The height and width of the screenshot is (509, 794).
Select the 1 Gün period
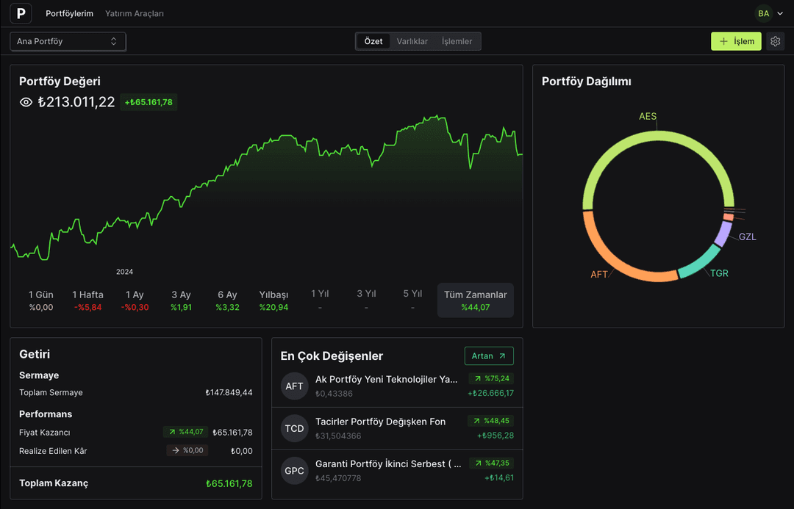point(41,300)
